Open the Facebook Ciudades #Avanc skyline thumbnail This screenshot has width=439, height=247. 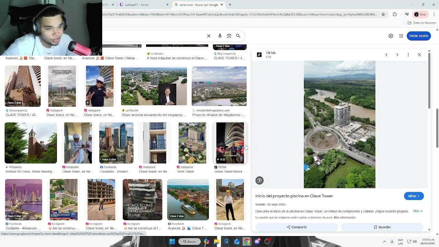point(116,143)
